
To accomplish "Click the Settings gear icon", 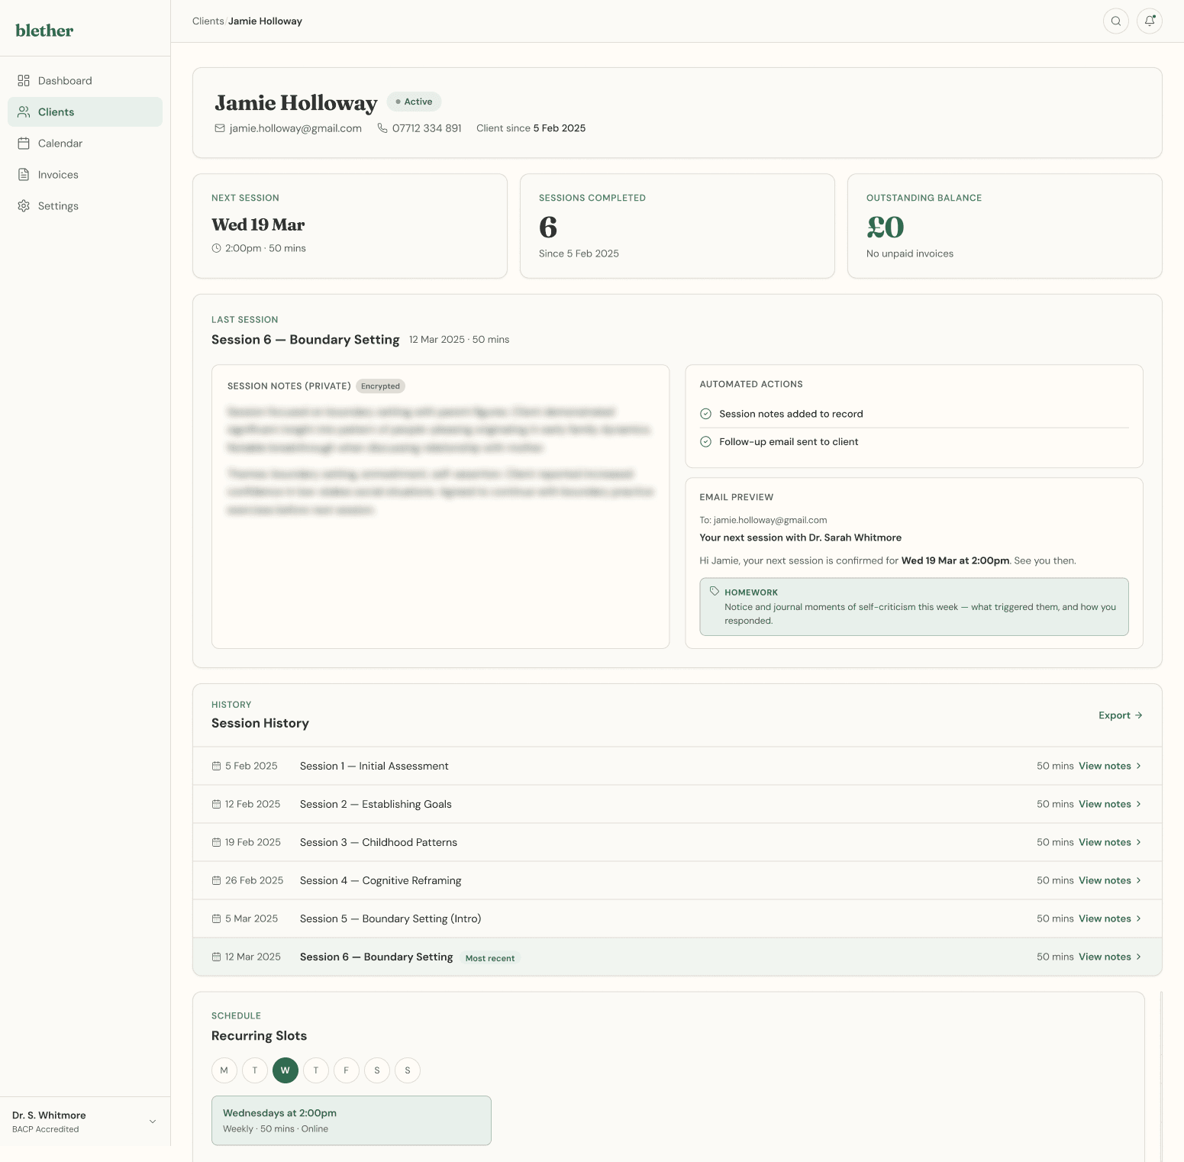I will (24, 205).
